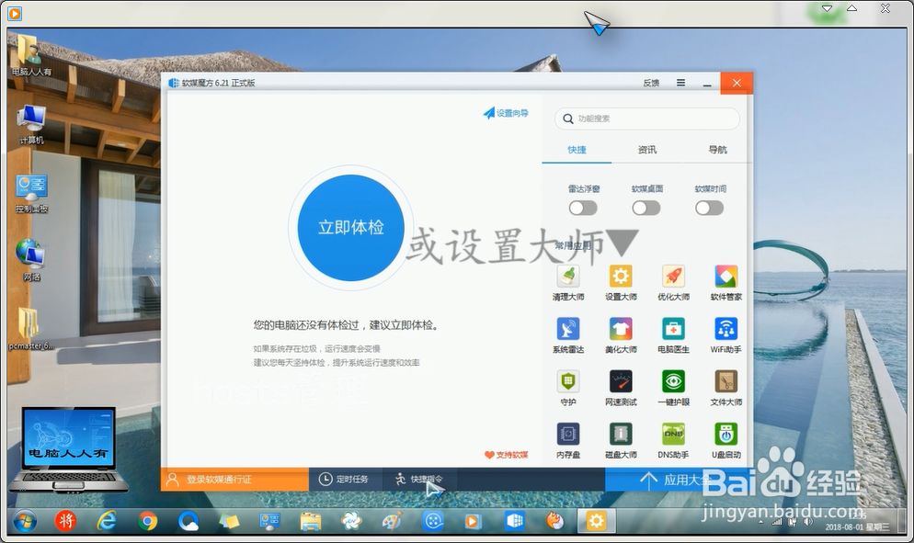Screen dimensions: 914x543
Task: Open 快捷指令 quick commands
Action: pyautogui.click(x=418, y=480)
